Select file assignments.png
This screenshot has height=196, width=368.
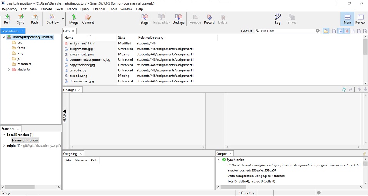pyautogui.click(x=82, y=54)
